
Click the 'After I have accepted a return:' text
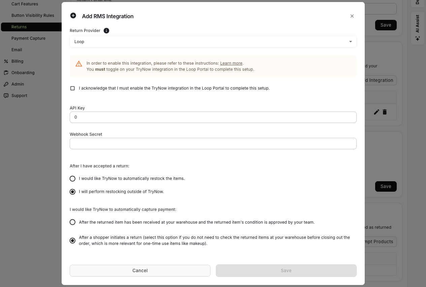[x=99, y=166]
